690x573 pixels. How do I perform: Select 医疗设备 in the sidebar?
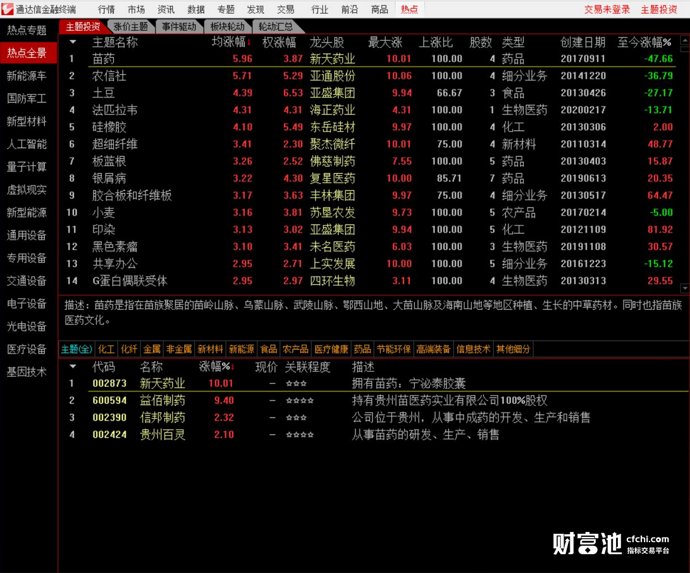[27, 350]
